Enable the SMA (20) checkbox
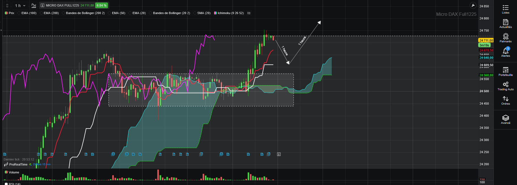This screenshot has width=517, height=185. 195,13
